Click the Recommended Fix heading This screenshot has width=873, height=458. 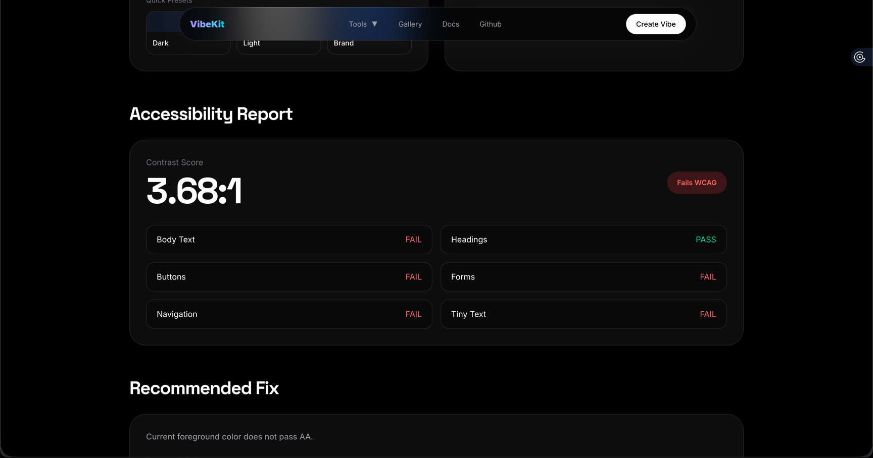[x=204, y=388]
